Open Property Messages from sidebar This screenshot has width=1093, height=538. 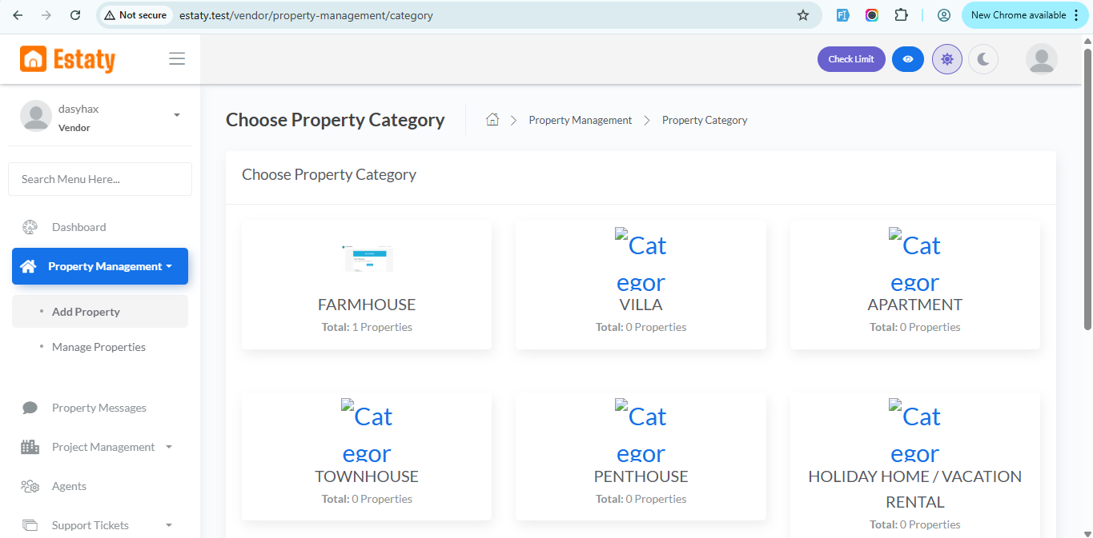(x=98, y=408)
